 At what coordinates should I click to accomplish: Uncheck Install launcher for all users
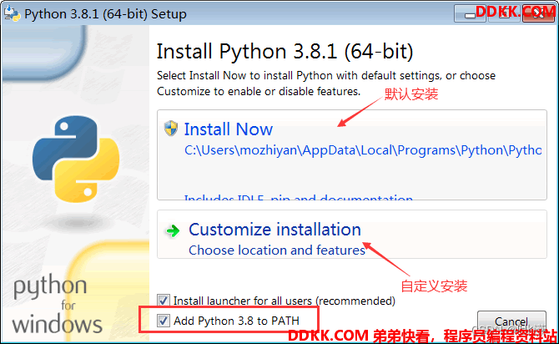[164, 301]
